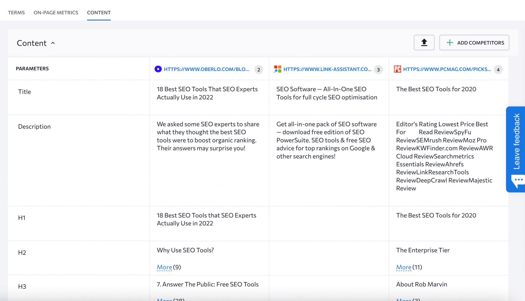Screen dimensions: 525x301
Task: Click the upload/export icon next to Add Competitors
Action: click(424, 43)
